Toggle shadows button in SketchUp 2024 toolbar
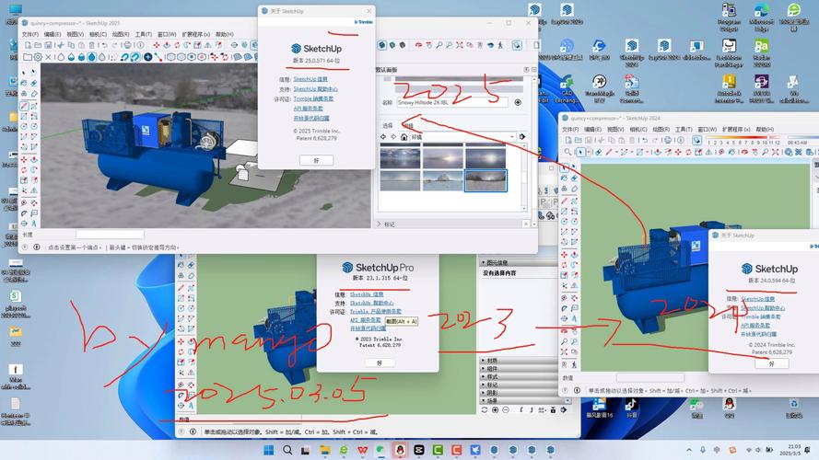 tap(696, 140)
